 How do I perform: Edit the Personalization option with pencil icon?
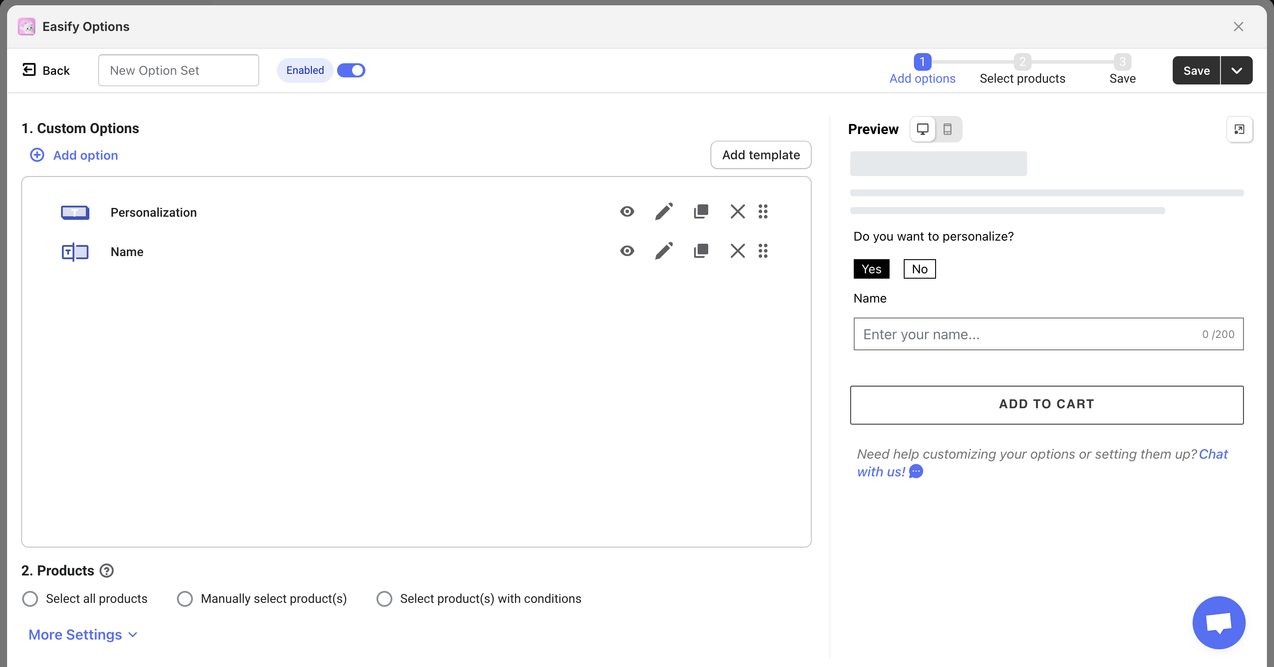coord(664,211)
